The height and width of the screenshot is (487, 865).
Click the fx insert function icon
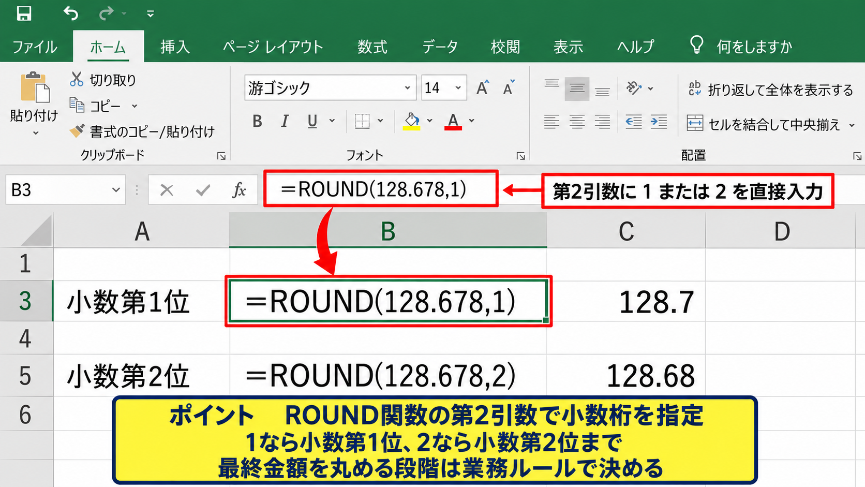tap(239, 190)
